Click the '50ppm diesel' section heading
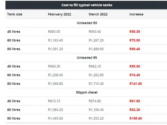167x125 pixels. [87, 92]
